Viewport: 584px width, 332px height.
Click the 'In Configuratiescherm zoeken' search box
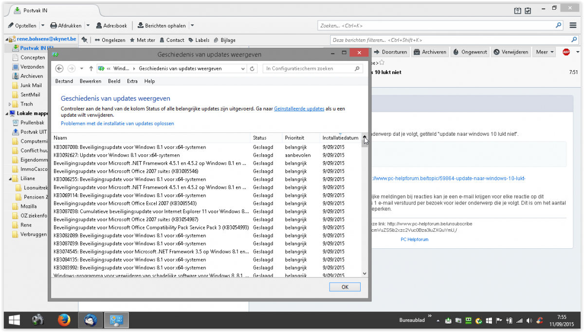click(312, 69)
